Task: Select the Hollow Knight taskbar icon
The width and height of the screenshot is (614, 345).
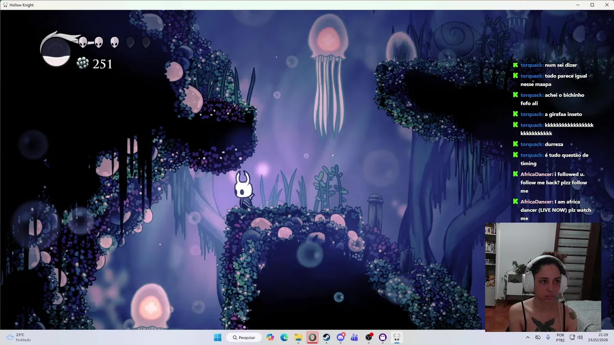Action: [397, 337]
